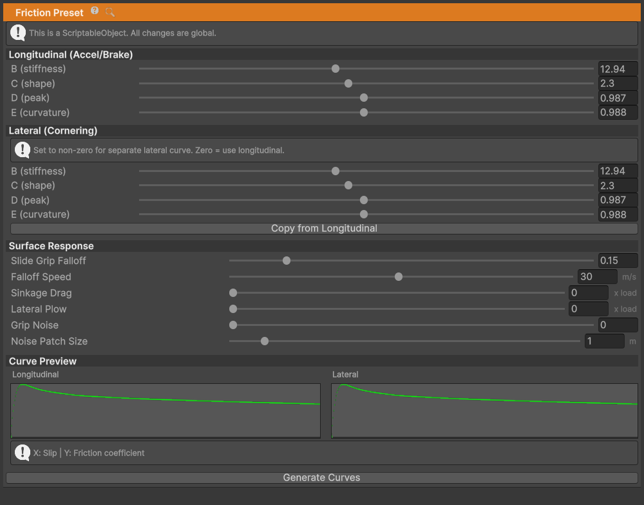Click the Generate Curves button
Image resolution: width=644 pixels, height=505 pixels.
[321, 477]
